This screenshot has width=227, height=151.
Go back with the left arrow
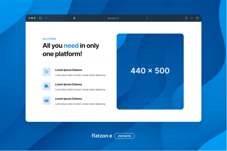point(46,18)
